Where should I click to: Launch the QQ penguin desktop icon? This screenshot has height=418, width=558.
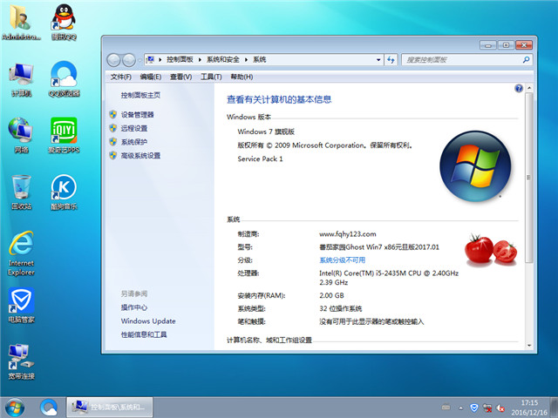coord(64,22)
